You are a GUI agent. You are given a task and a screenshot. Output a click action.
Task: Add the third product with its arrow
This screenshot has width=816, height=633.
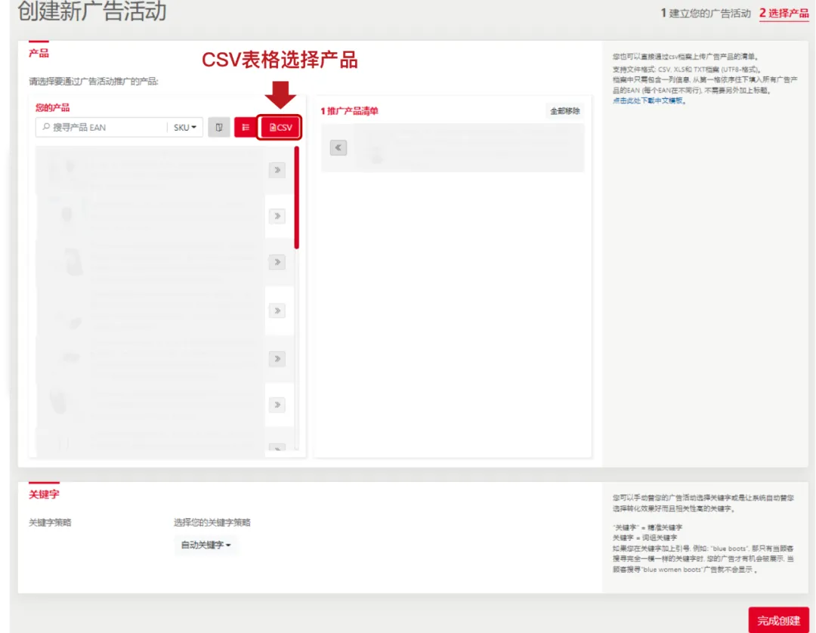click(x=277, y=261)
